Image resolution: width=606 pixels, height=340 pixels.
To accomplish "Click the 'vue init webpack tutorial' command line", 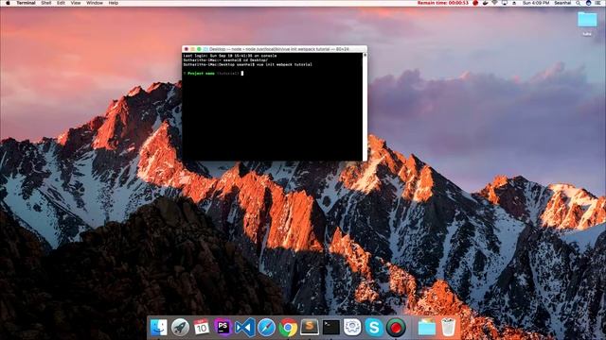I will tap(247, 65).
